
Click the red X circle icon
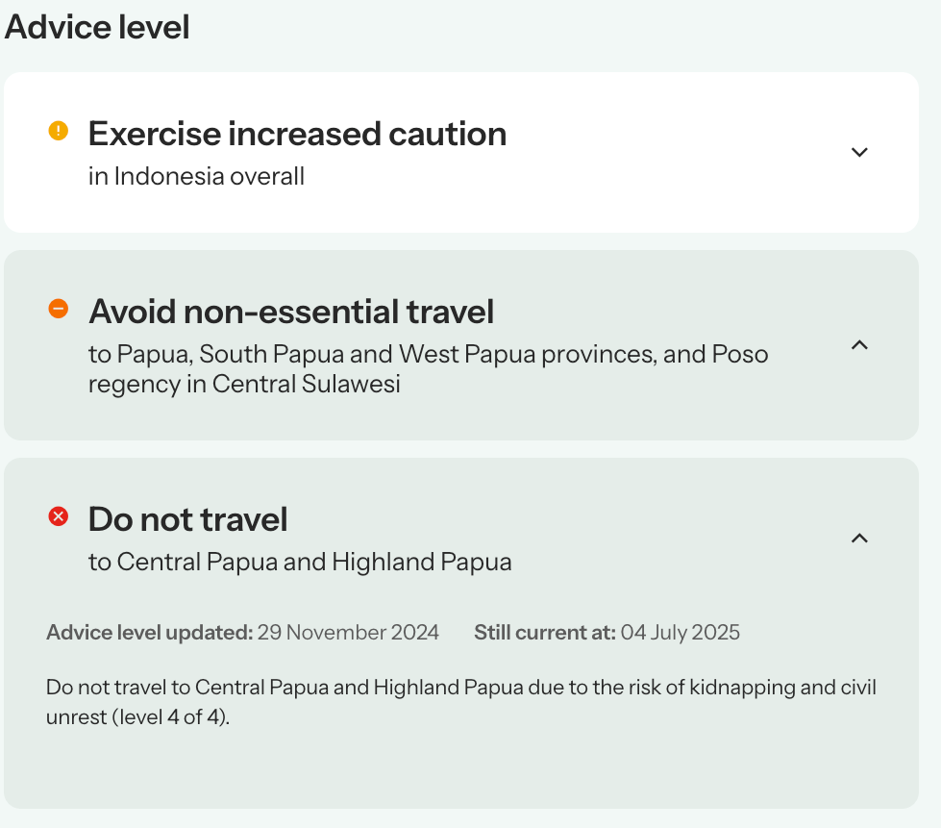coord(59,516)
